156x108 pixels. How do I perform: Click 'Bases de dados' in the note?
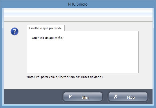point(92,77)
